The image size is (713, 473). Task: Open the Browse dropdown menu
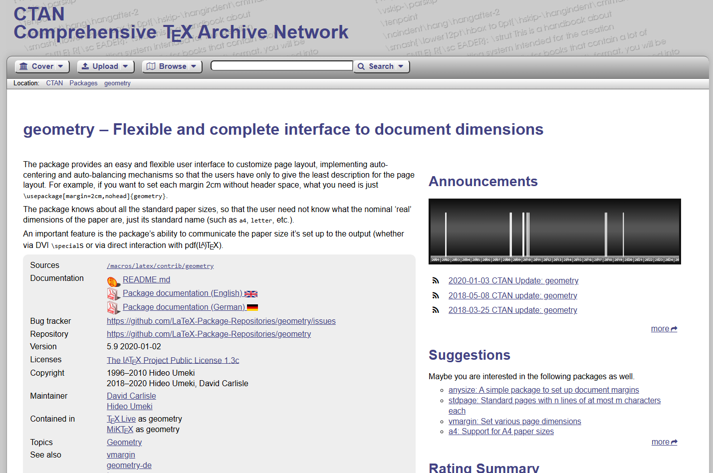[x=172, y=66]
